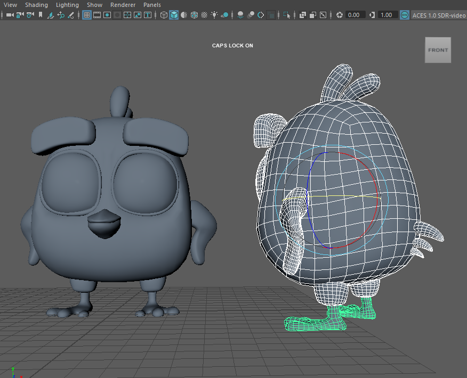The width and height of the screenshot is (467, 378).
Task: Click the X-Ray display icon
Action: click(x=303, y=15)
